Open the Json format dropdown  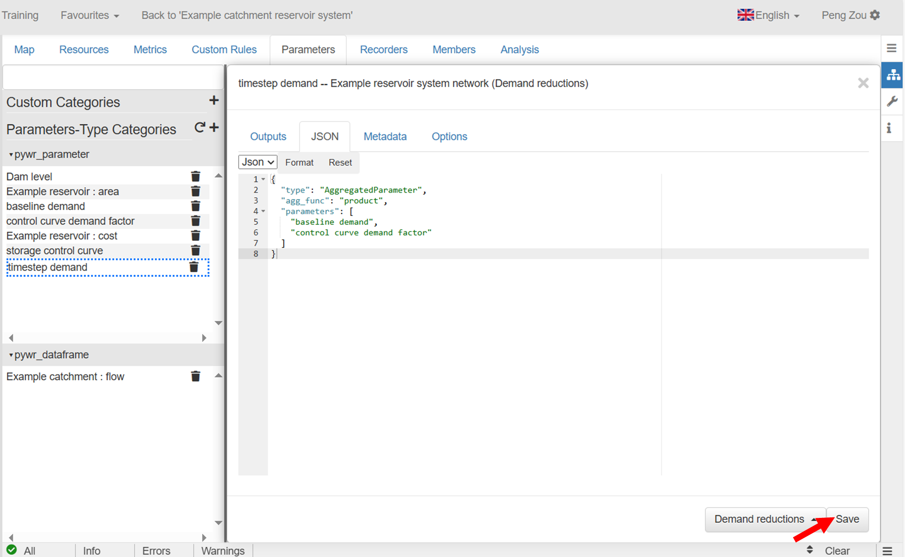pos(257,162)
